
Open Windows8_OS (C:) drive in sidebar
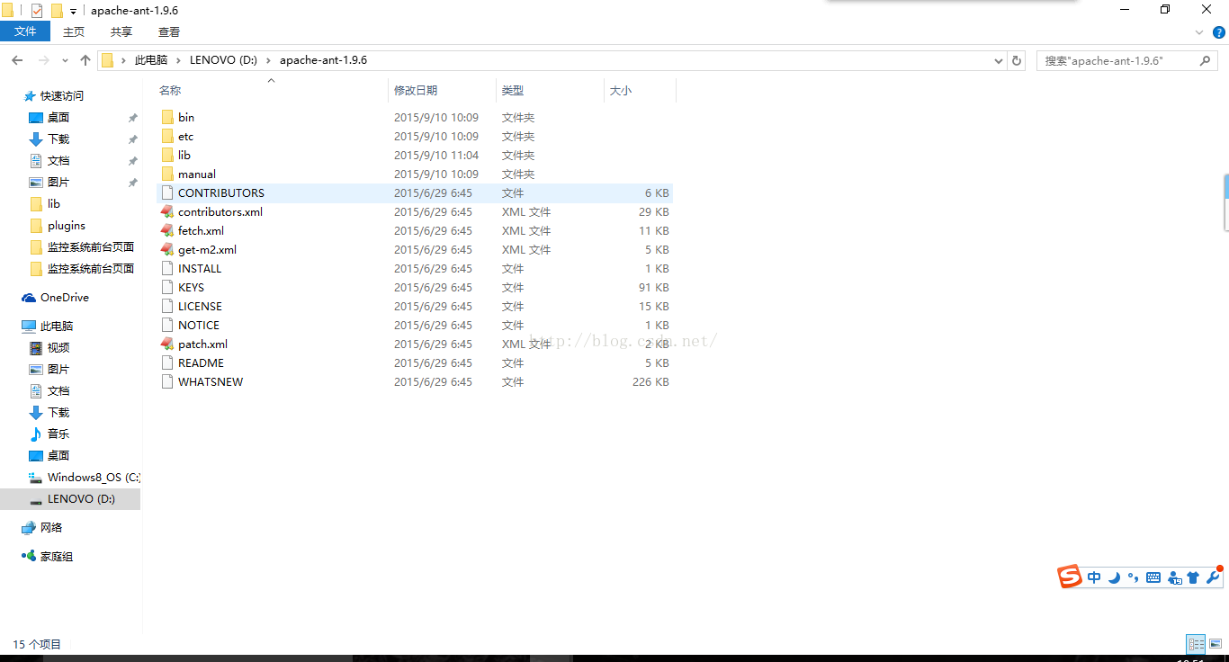pos(94,478)
